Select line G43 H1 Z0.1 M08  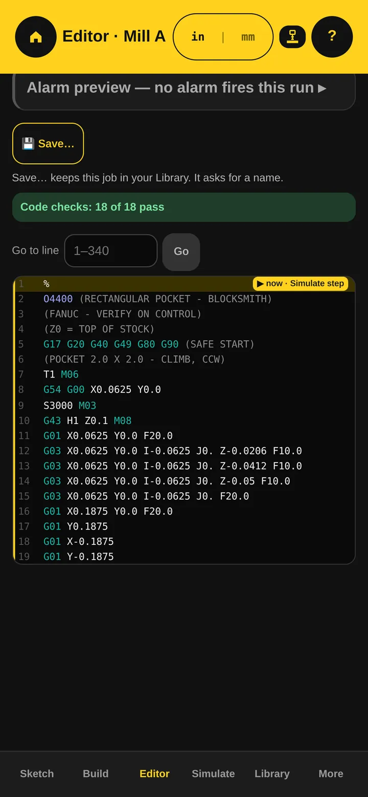(184, 420)
